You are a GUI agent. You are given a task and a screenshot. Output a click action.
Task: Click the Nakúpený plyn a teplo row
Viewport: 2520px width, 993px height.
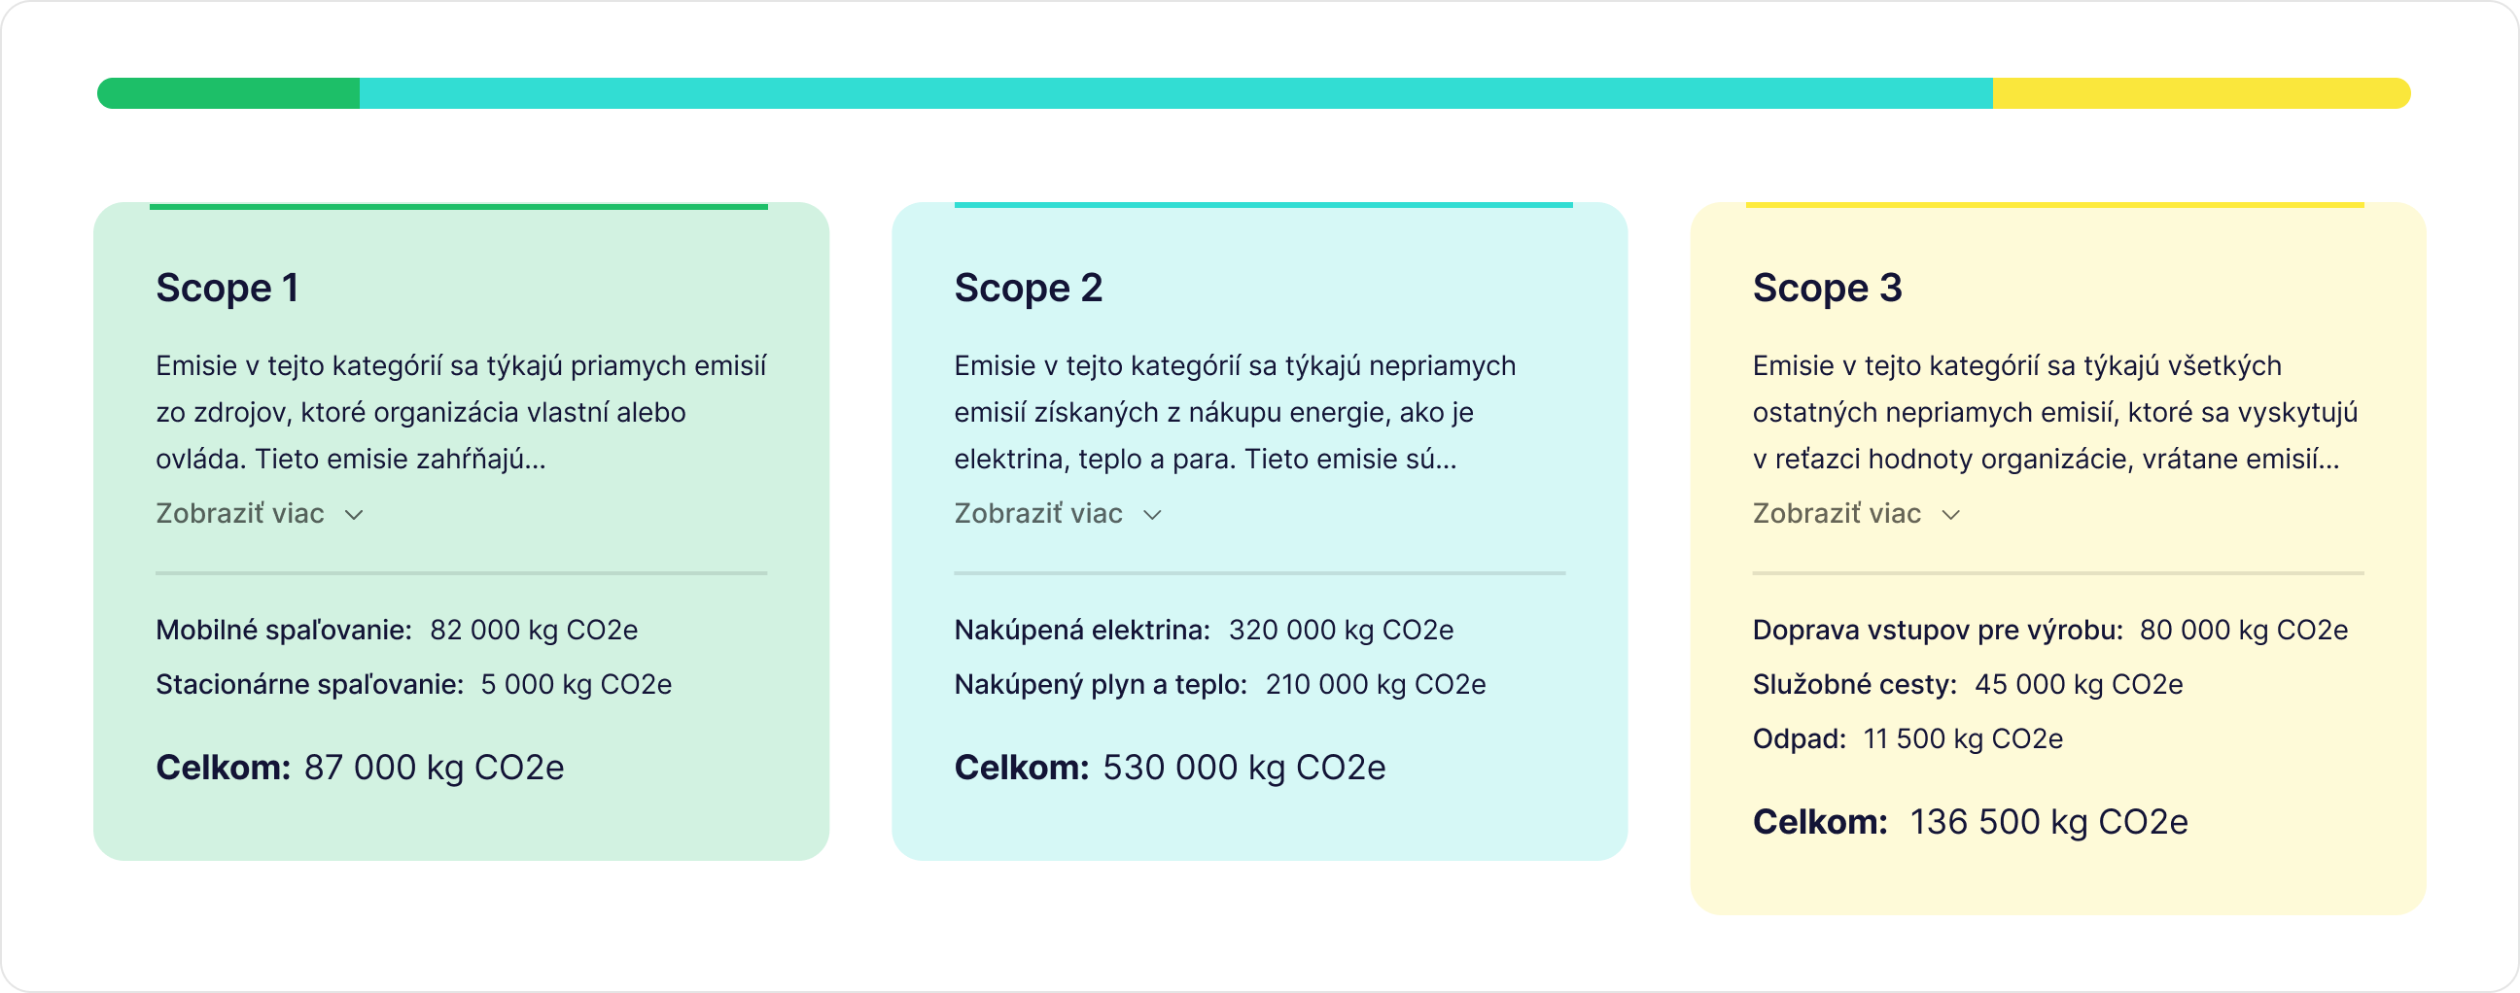[x=1220, y=684]
